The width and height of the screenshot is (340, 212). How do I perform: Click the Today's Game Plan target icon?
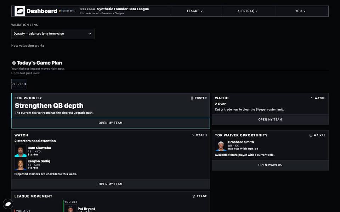point(14,63)
